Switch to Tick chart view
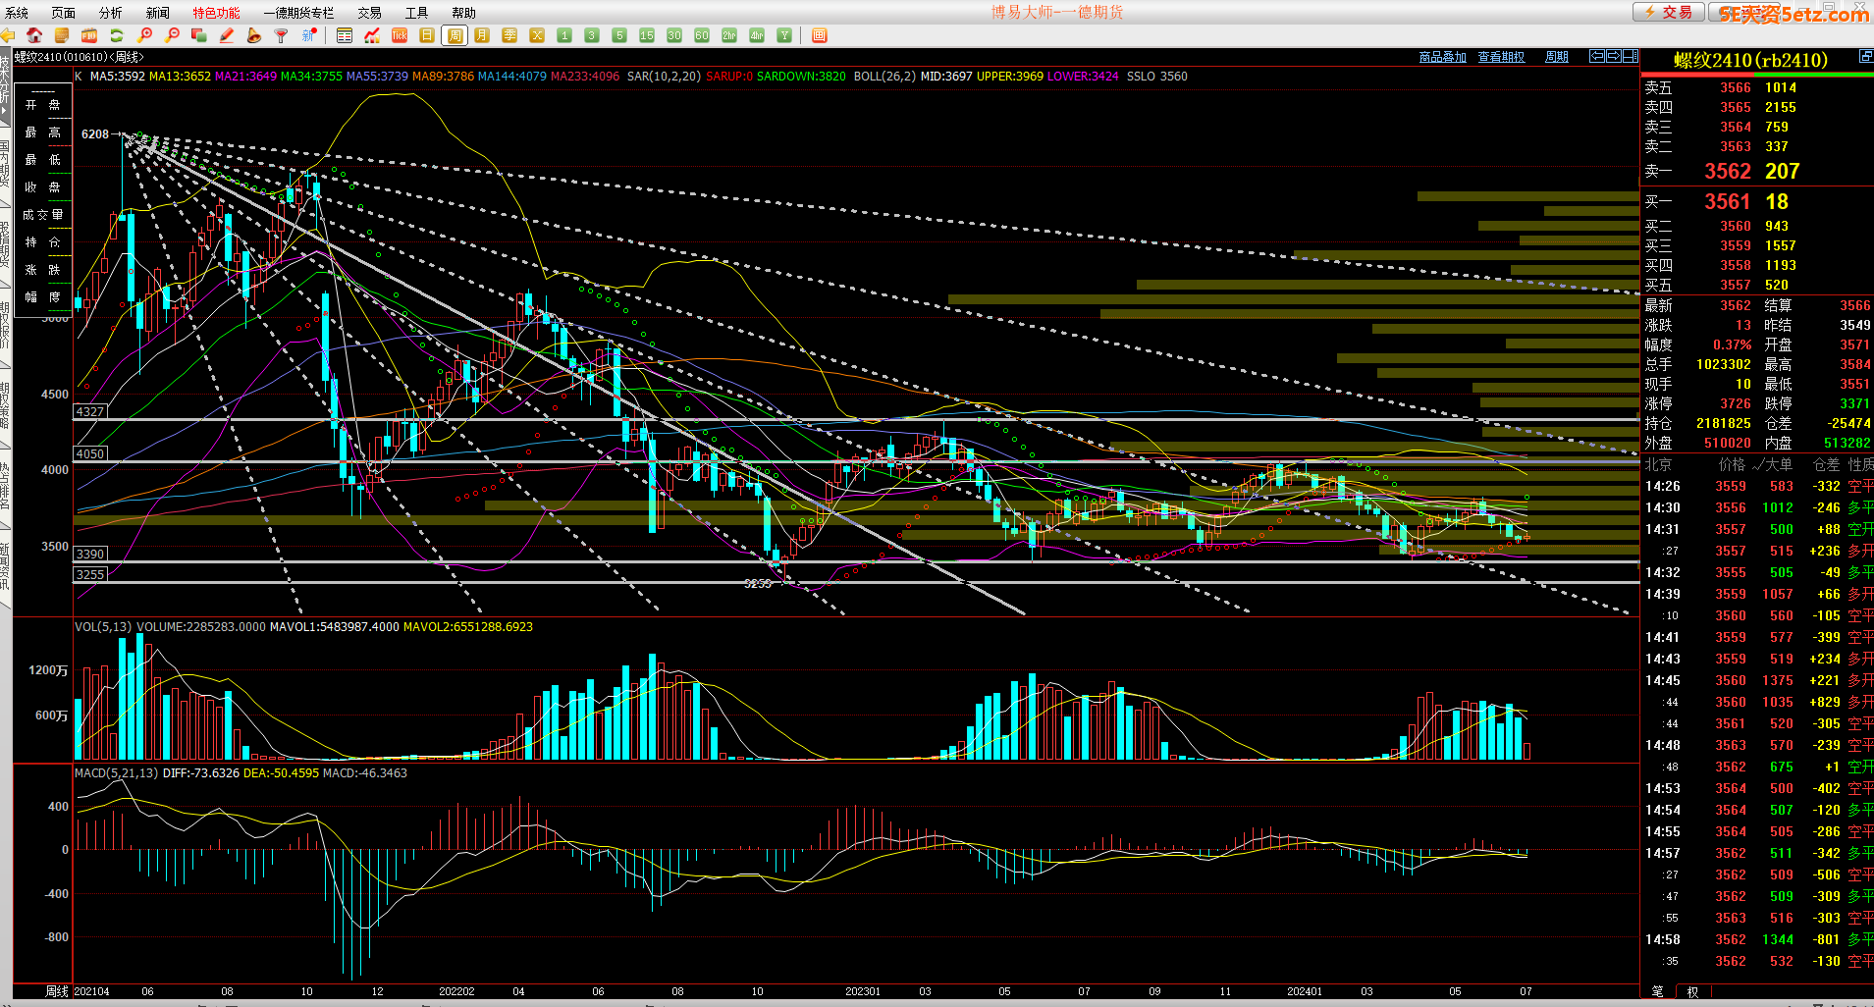Image resolution: width=1874 pixels, height=1007 pixels. 400,35
